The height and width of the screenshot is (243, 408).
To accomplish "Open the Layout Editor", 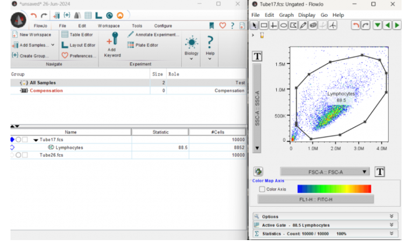I will click(78, 45).
